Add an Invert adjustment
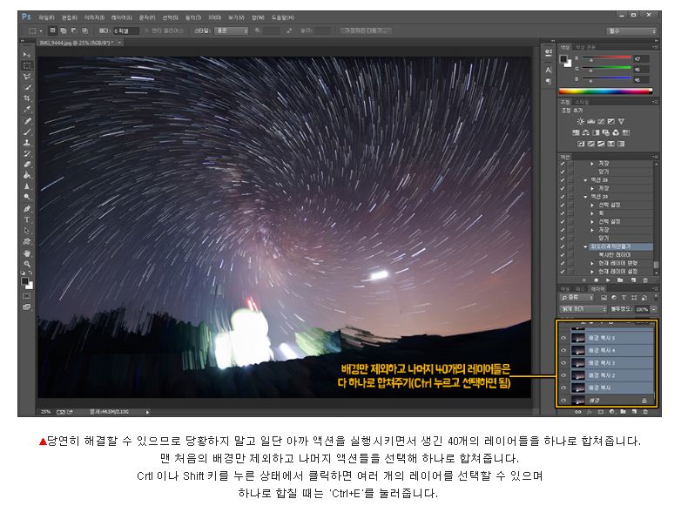 [581, 144]
